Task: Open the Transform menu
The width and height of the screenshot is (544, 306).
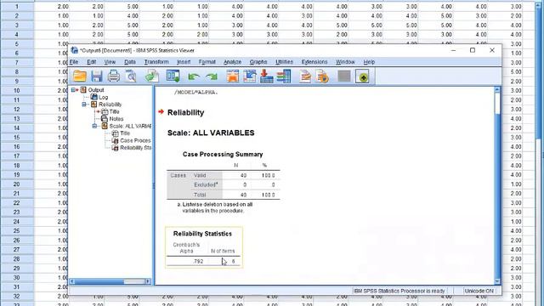Action: 156,62
